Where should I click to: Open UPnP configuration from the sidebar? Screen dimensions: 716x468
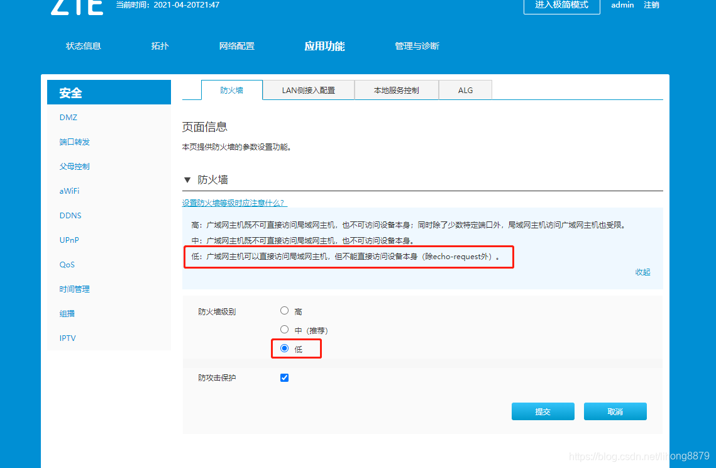69,240
